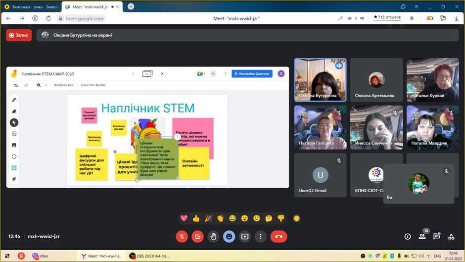Select User02 Gmail participant tile
The height and width of the screenshot is (262, 465).
320,175
